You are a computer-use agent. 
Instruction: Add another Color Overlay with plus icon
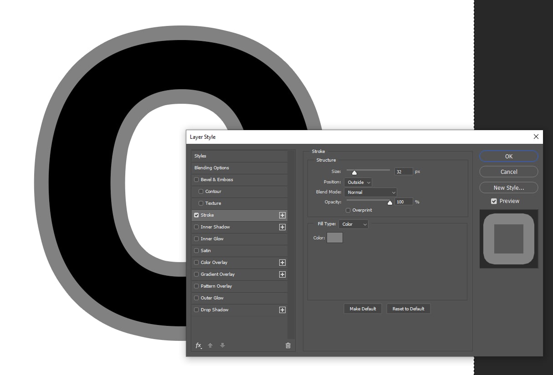[x=282, y=263]
